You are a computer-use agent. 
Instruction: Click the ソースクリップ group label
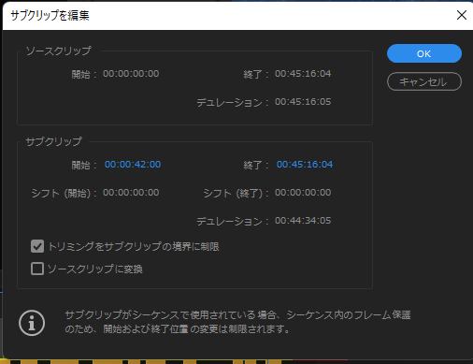58,51
